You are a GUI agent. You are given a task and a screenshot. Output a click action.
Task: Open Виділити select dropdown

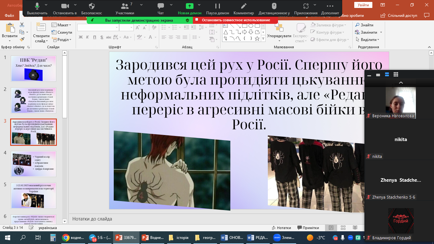[367, 40]
